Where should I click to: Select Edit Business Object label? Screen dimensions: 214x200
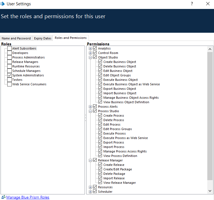click(x=118, y=71)
